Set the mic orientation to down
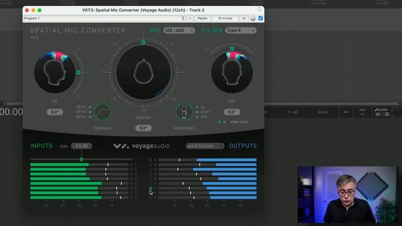Screen dimensions: 402x226 [197, 112]
